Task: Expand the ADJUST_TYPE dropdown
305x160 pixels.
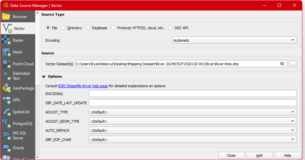Action: pos(192,112)
